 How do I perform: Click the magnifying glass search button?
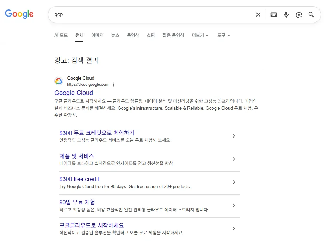point(311,15)
